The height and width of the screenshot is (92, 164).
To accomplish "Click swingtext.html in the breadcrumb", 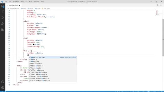I will click(14, 8).
